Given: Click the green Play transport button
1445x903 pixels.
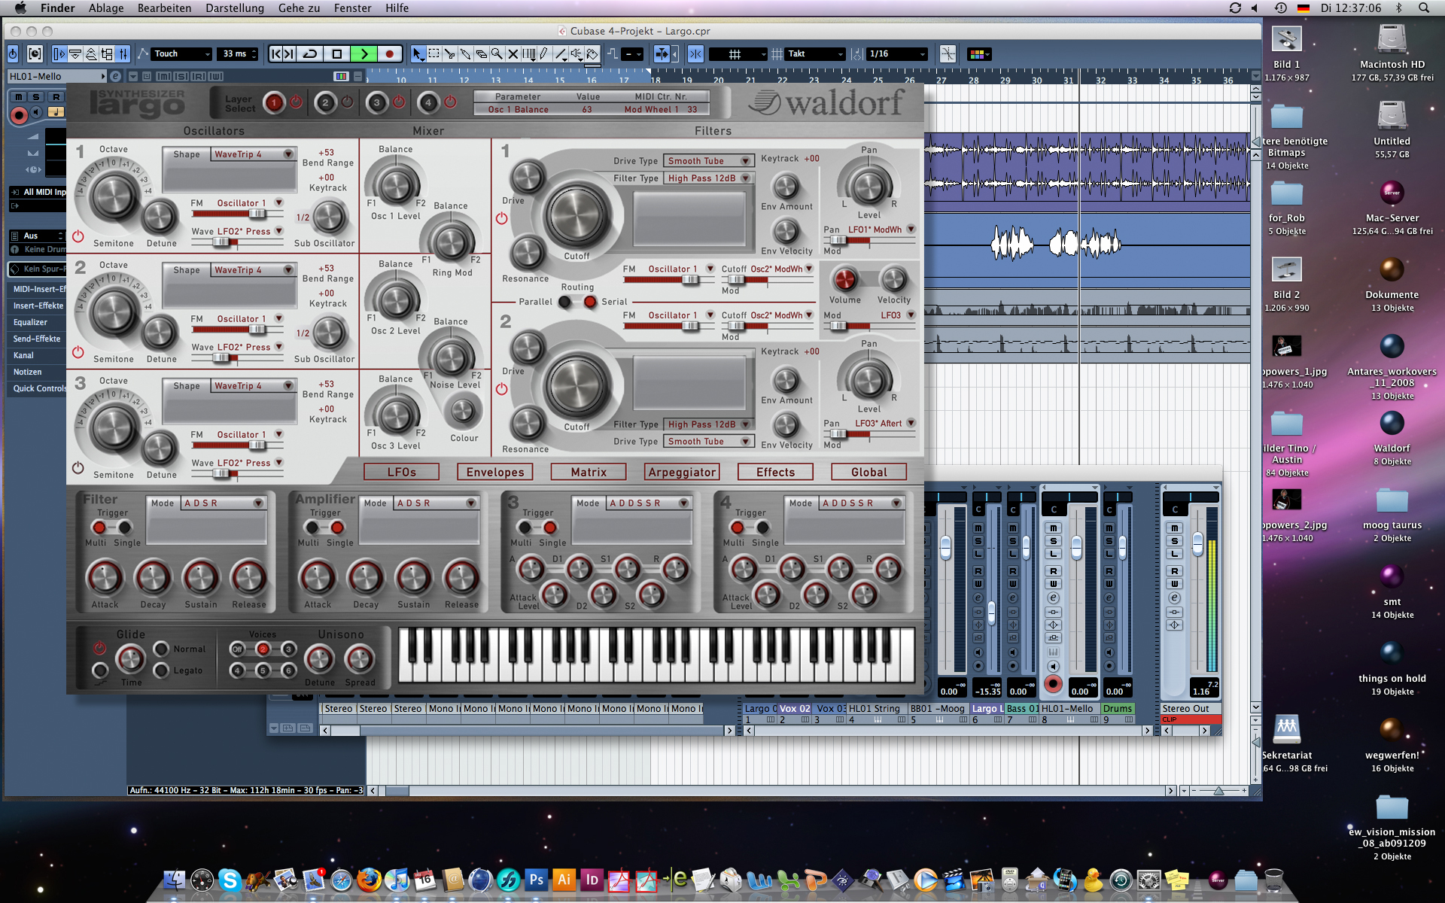Looking at the screenshot, I should pyautogui.click(x=364, y=54).
